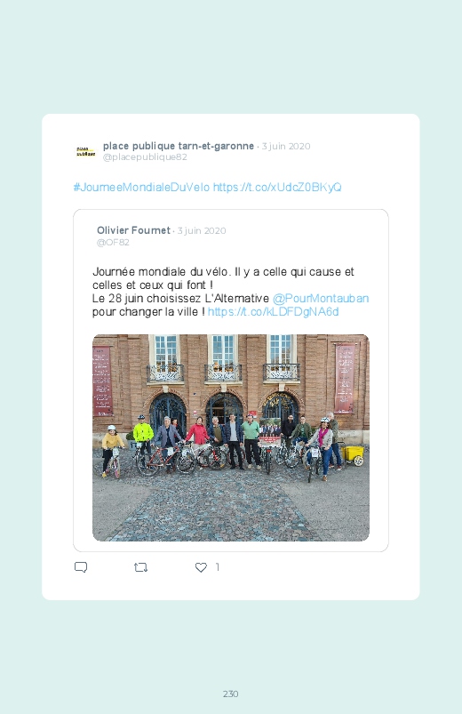Screen dimensions: 462x714
Task: Follow the t.co/xUdcZ0BKyQ link
Action: click(x=277, y=187)
